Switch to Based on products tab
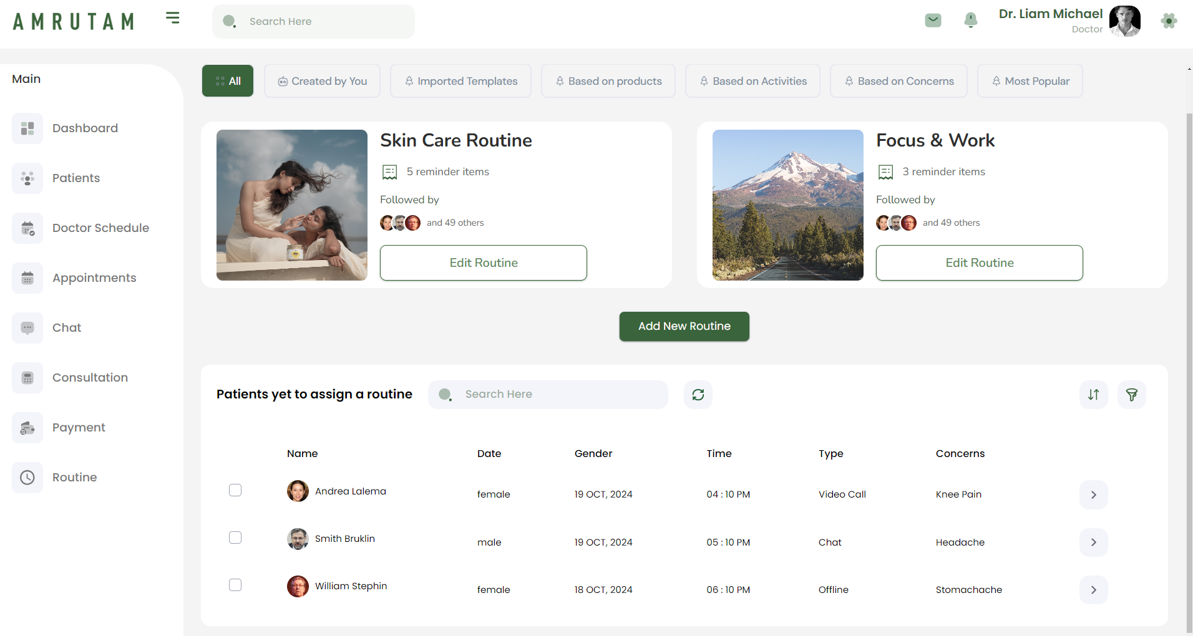The height and width of the screenshot is (636, 1193). tap(608, 81)
